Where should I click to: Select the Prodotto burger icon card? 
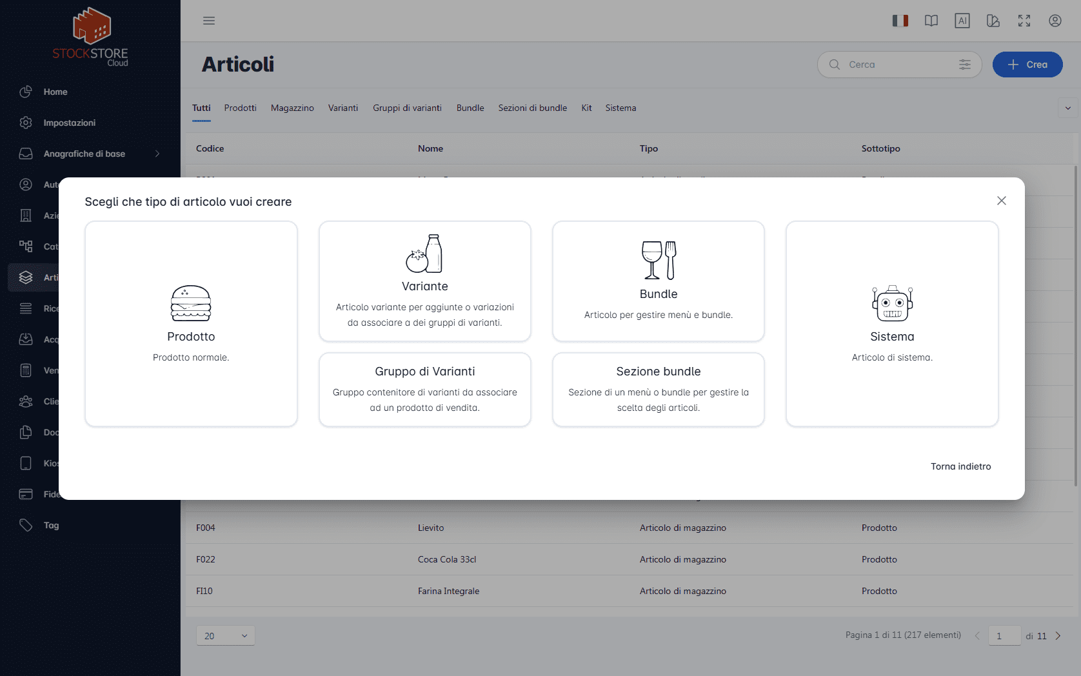point(191,303)
